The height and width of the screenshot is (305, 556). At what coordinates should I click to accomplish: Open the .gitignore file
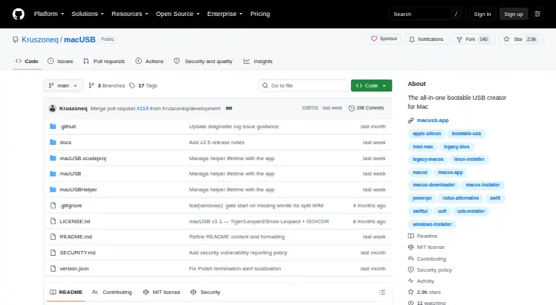[71, 206]
